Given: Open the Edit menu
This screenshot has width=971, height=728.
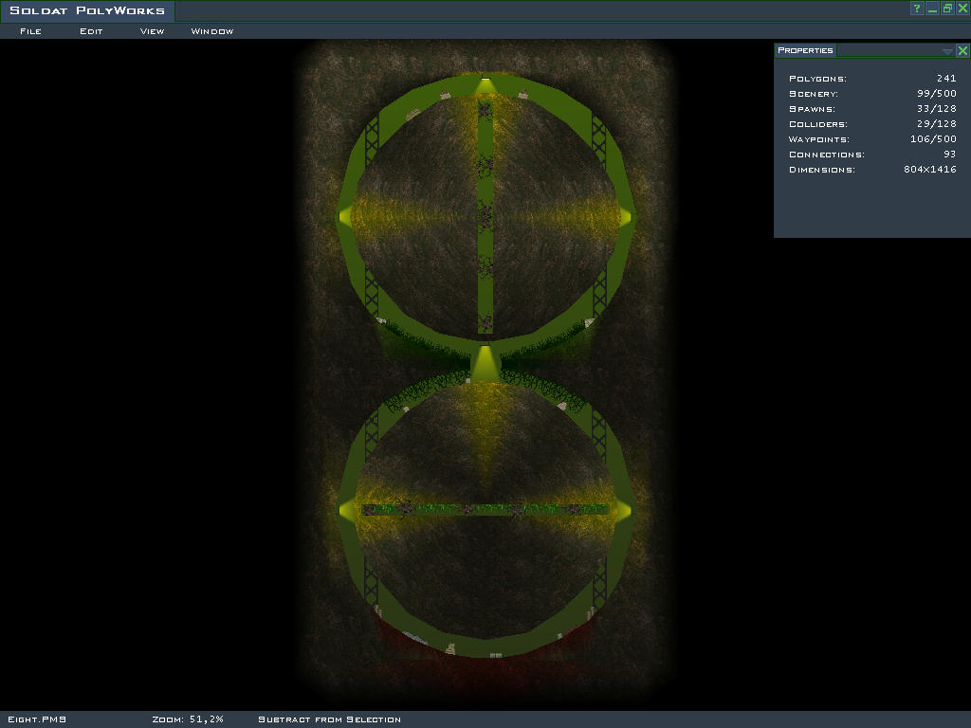Looking at the screenshot, I should pos(91,31).
